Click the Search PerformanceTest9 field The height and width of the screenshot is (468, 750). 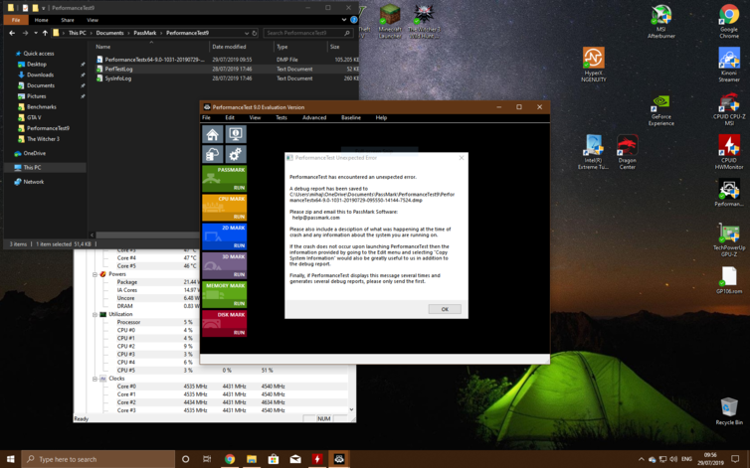(x=308, y=33)
